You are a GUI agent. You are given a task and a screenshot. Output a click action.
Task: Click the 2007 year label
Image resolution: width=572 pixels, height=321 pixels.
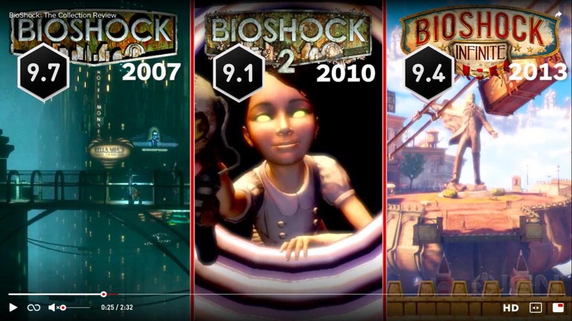(x=152, y=72)
